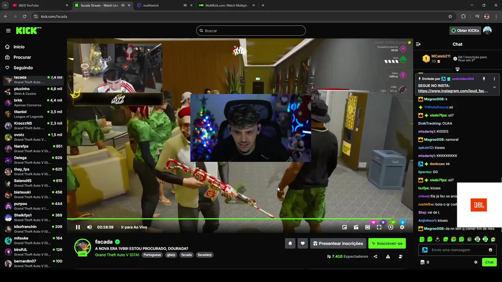Click the green Inscrever-se button
Image resolution: width=502 pixels, height=282 pixels.
387,243
